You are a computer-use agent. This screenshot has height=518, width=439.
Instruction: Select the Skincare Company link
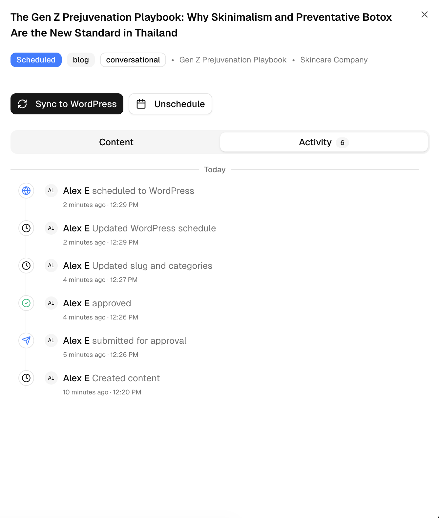[x=334, y=60]
